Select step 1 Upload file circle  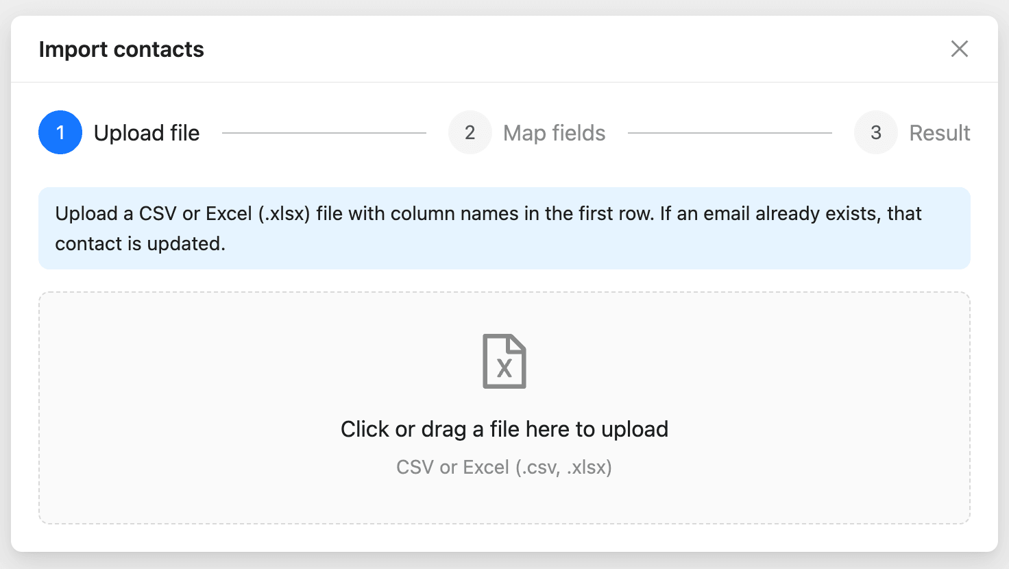60,132
